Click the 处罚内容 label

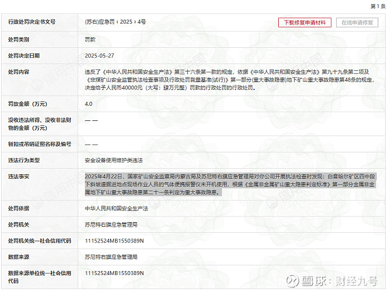click(x=19, y=72)
